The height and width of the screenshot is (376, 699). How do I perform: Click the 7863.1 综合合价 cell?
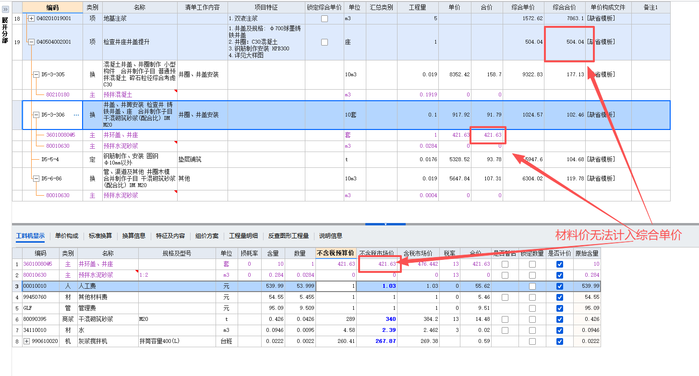[565, 19]
